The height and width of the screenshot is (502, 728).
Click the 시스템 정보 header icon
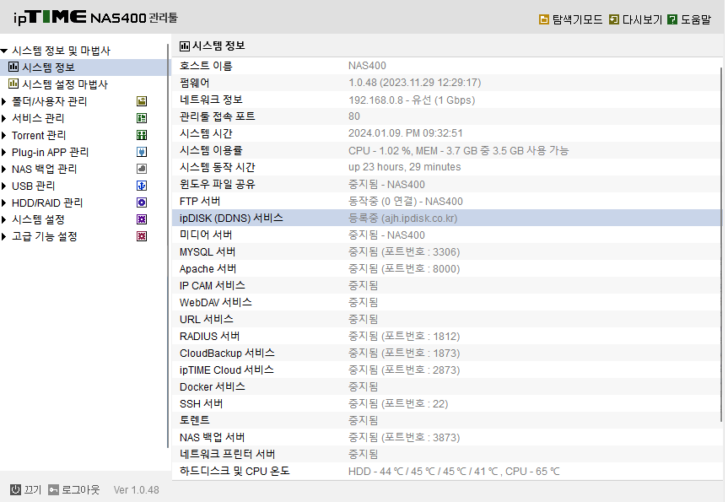coord(185,46)
